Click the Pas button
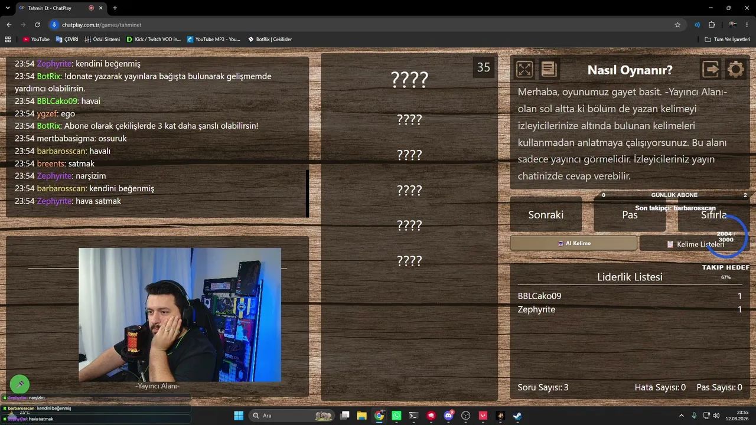The image size is (756, 425). pos(630,215)
